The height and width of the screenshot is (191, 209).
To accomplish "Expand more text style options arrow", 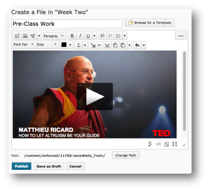I will click(94, 36).
